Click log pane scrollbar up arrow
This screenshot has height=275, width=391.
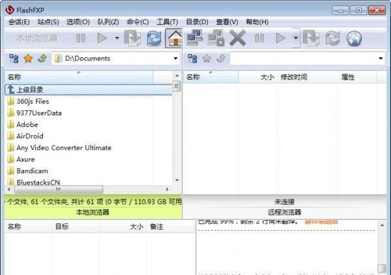pyautogui.click(x=382, y=225)
